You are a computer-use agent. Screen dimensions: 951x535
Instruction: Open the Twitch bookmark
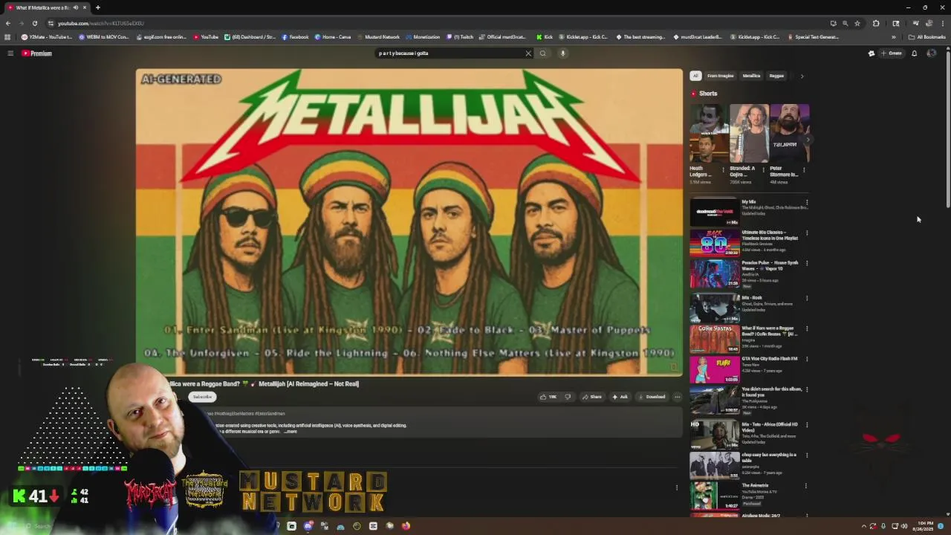point(460,37)
